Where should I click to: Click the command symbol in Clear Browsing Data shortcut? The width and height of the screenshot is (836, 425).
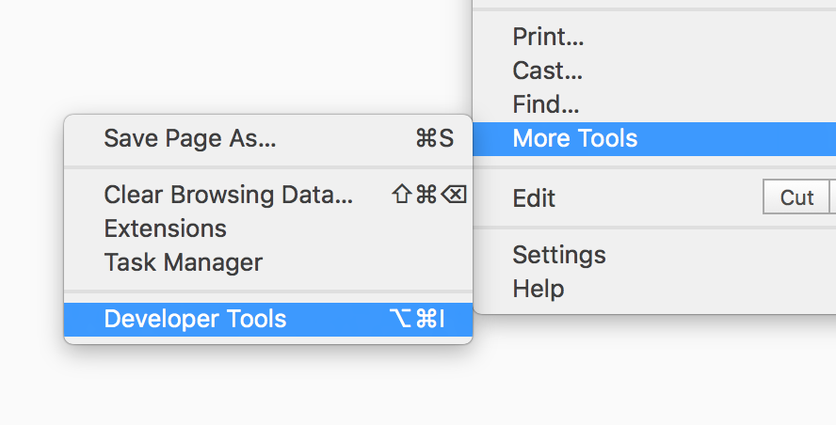(x=426, y=195)
